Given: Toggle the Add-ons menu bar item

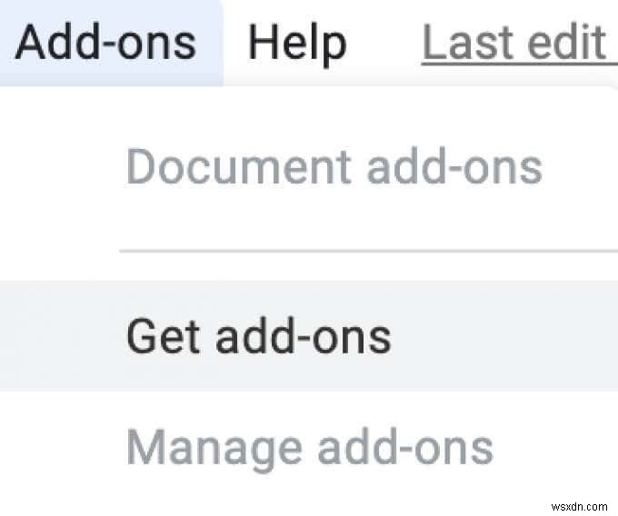Looking at the screenshot, I should pos(106,42).
